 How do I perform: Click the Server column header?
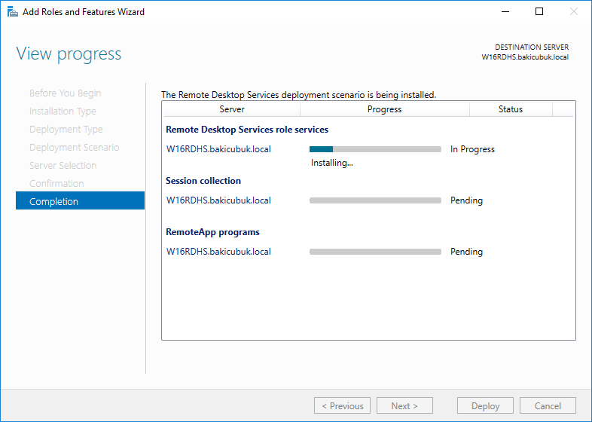(x=232, y=109)
